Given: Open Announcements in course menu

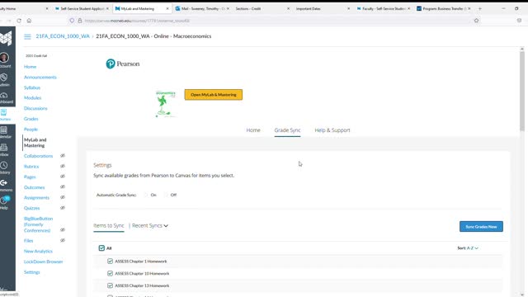Looking at the screenshot, I should tap(40, 77).
